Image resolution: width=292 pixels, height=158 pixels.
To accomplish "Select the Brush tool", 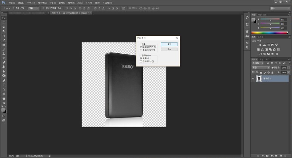I will click(x=4, y=50).
